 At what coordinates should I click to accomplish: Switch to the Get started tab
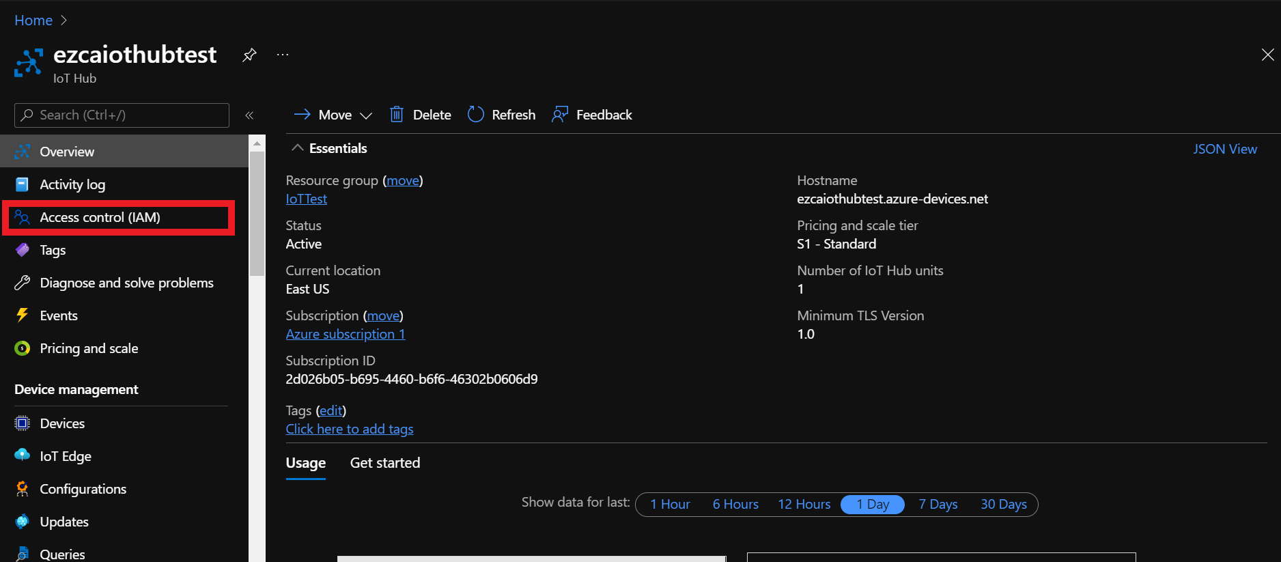[385, 463]
